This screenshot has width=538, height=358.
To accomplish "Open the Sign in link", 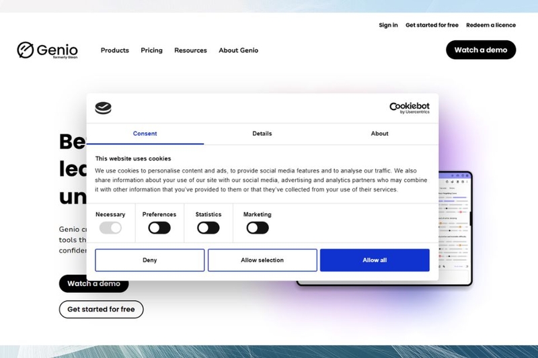I will click(388, 25).
